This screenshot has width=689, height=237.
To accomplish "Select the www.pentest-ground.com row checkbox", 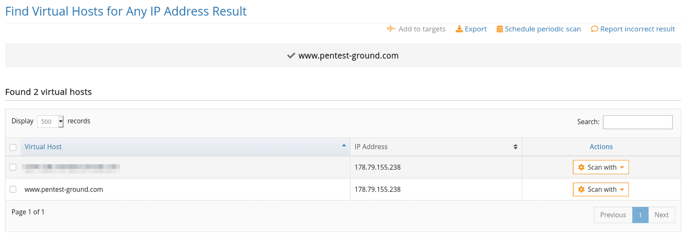I will (x=13, y=189).
